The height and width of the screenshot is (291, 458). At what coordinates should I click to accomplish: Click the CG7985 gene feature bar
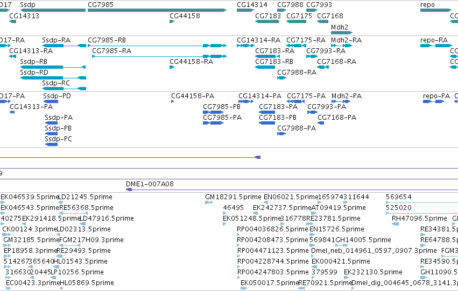coord(157,10)
